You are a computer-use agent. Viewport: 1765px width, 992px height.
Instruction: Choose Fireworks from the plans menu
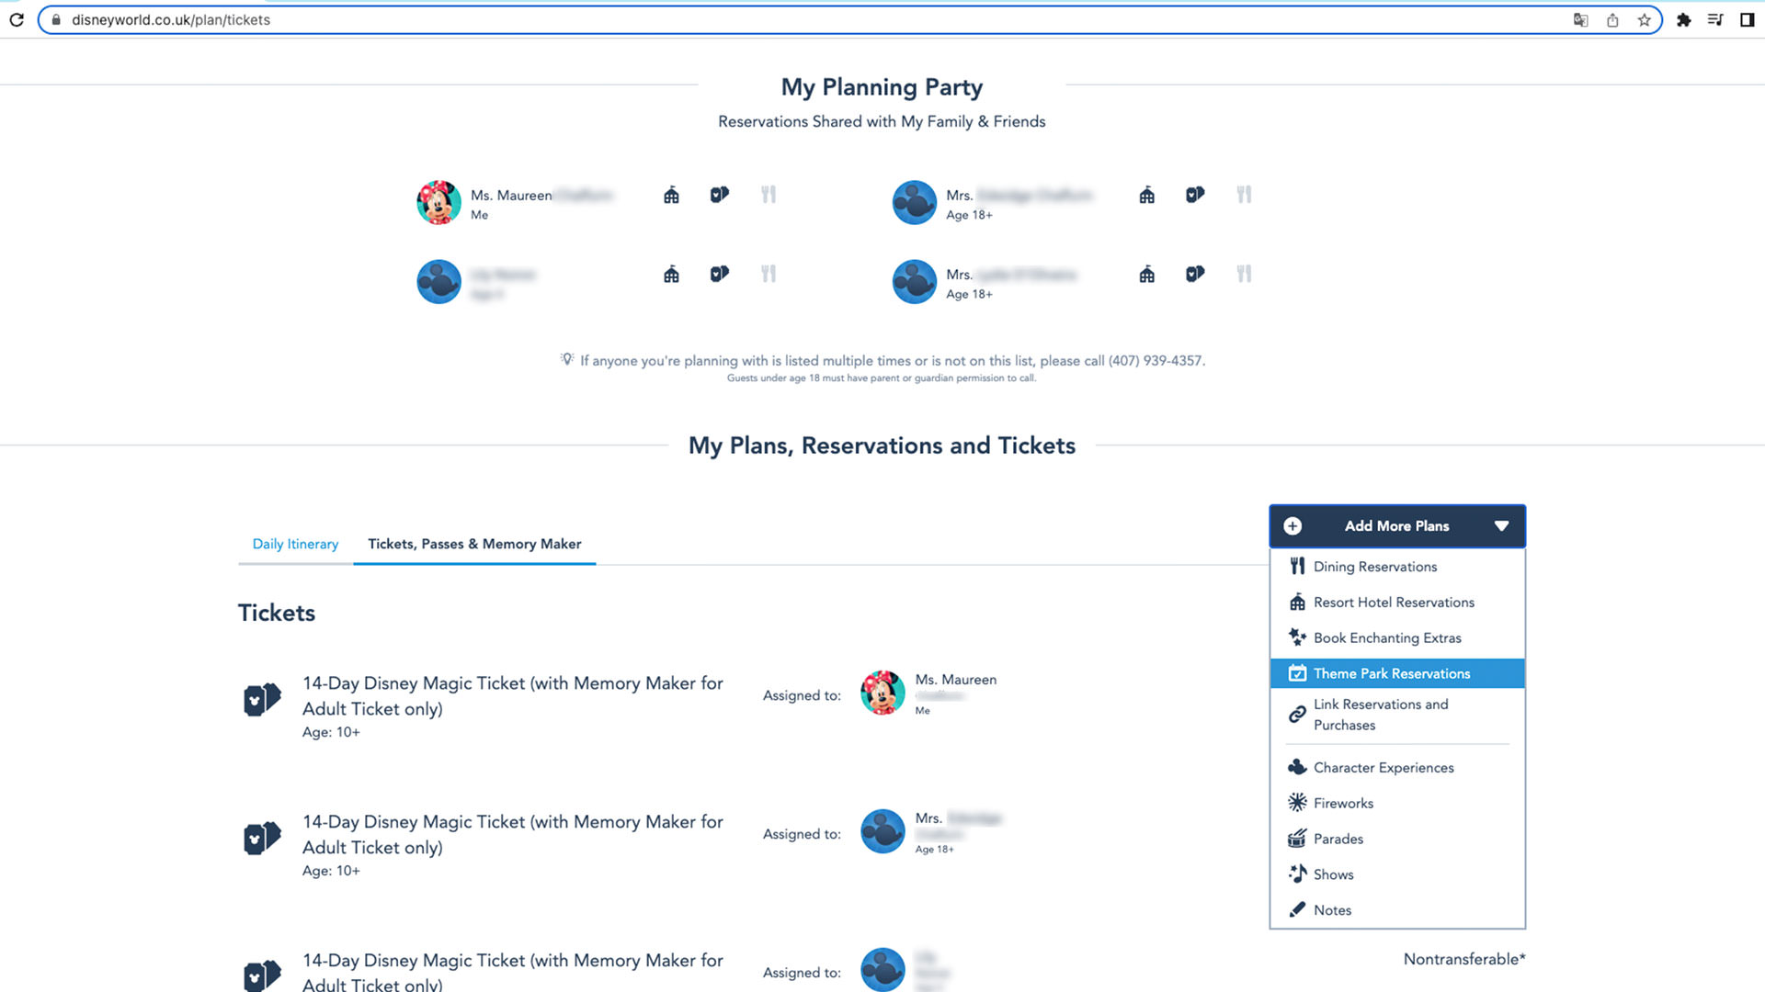1397,804
